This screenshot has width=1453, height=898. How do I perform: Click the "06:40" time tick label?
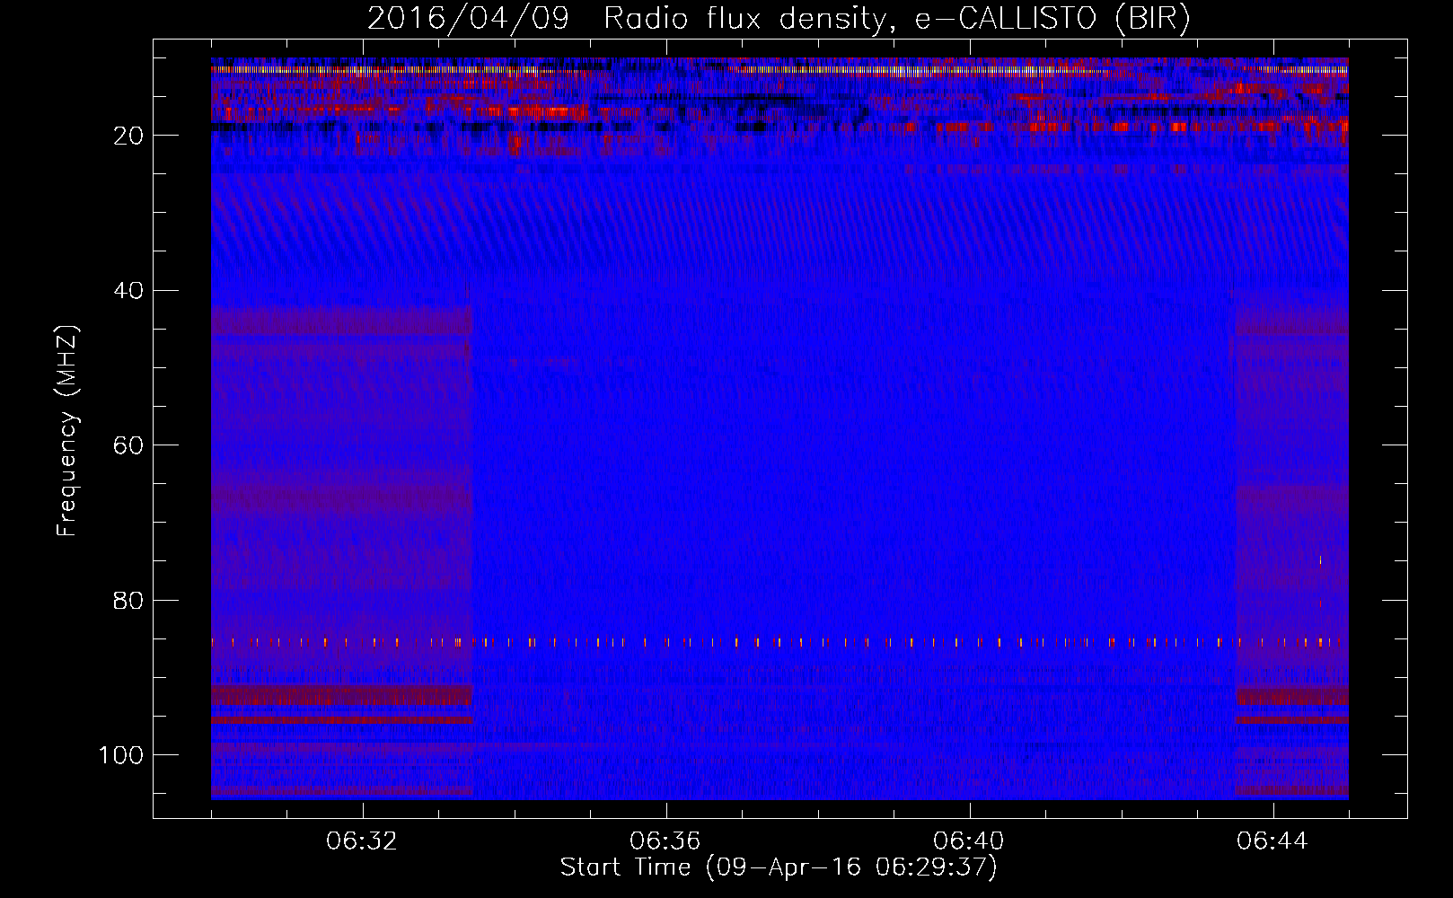click(x=968, y=841)
